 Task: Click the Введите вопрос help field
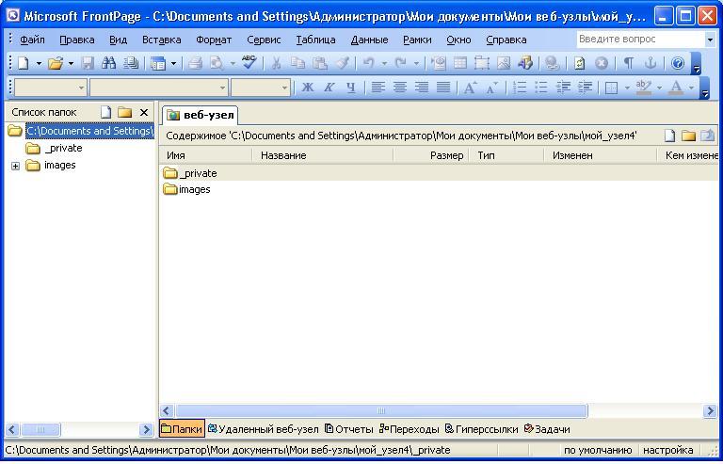641,40
